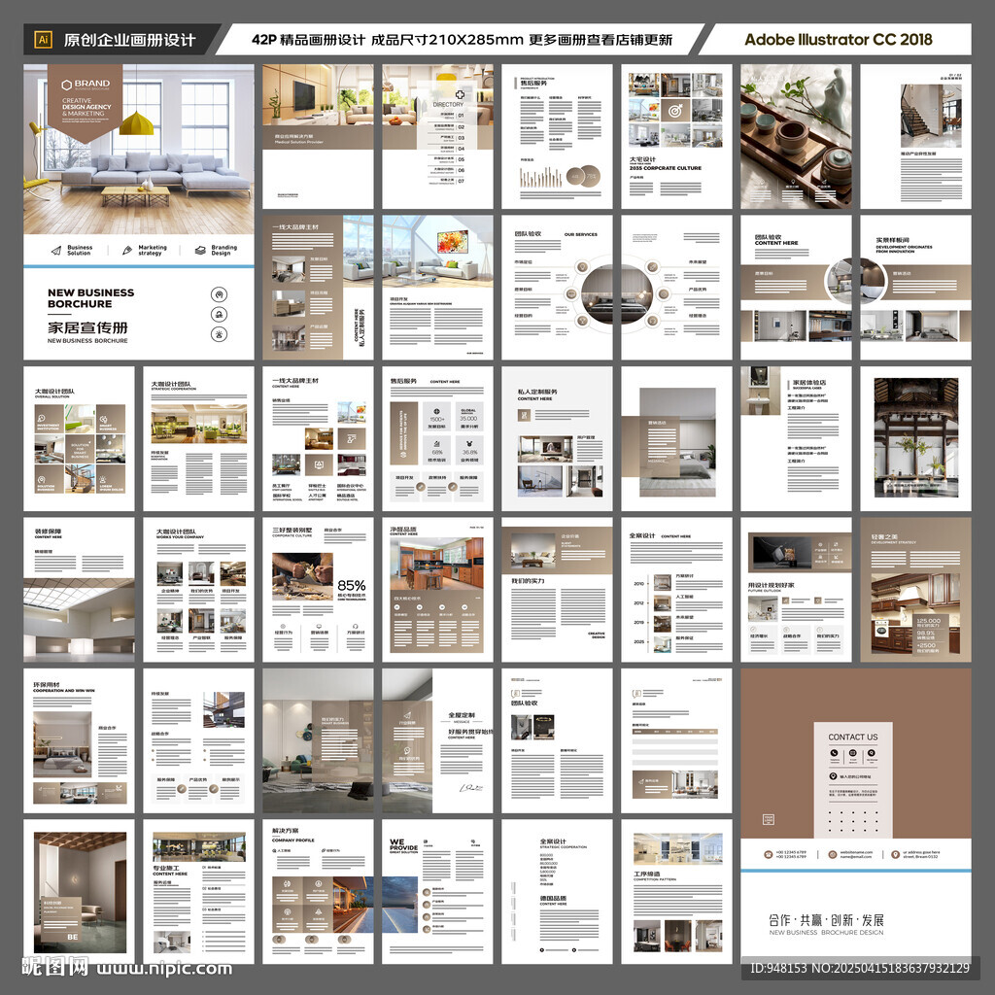Click the flower painting living room photo

click(438, 251)
